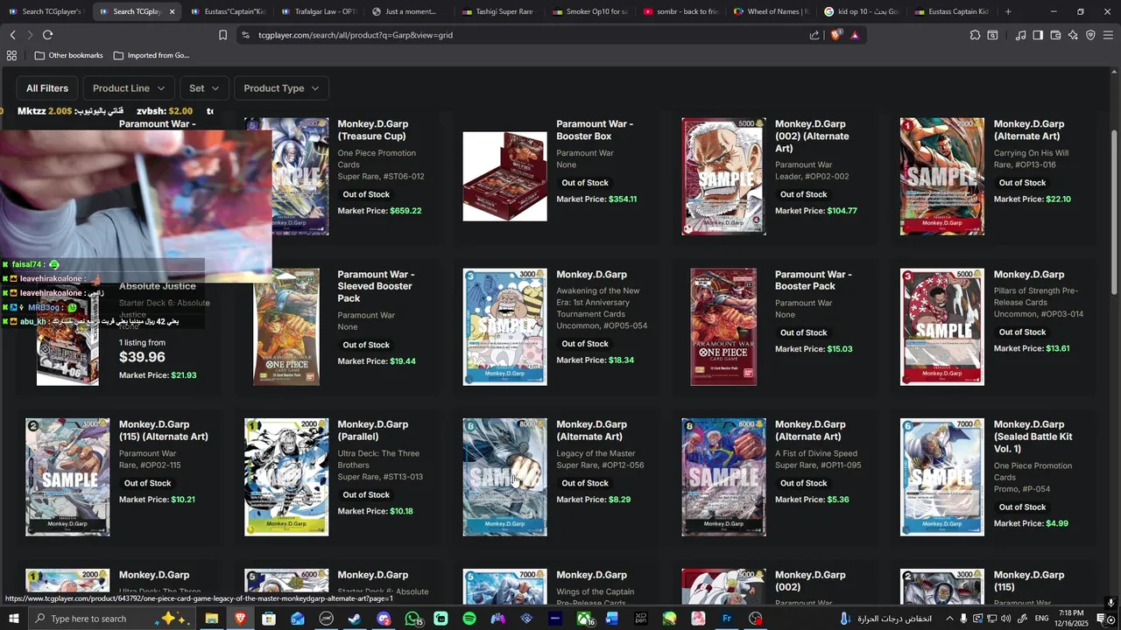Open Xbox app in taskbar

(584, 619)
